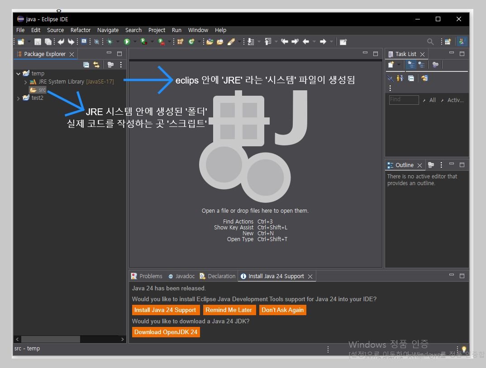Click the Open Task icon
The height and width of the screenshot is (368, 486).
click(x=220, y=42)
